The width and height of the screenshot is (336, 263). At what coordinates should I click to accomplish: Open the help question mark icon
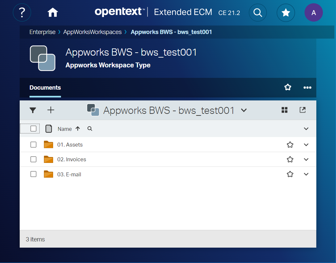[22, 12]
